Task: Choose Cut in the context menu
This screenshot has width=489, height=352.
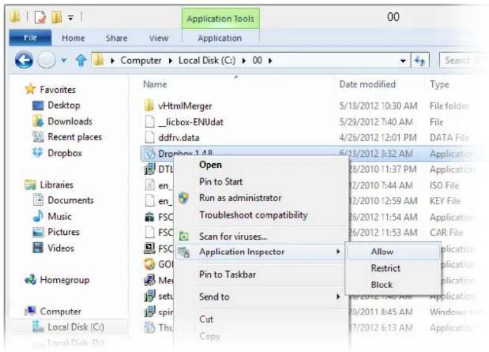Action: 206,319
